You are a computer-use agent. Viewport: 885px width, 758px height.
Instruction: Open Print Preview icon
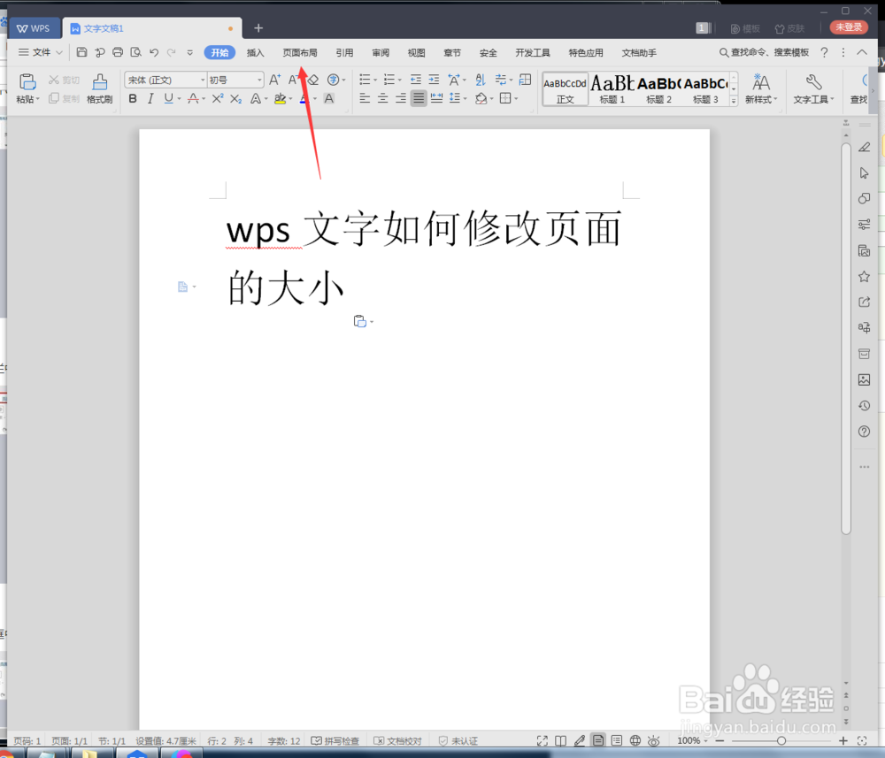pyautogui.click(x=135, y=52)
